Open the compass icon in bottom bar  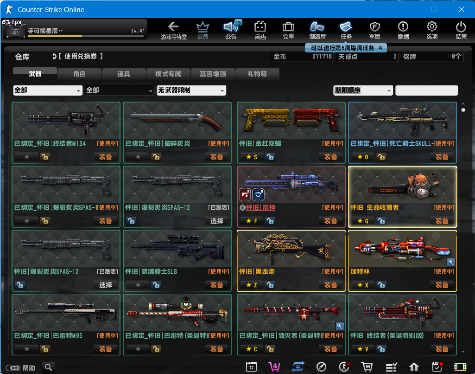tap(321, 367)
